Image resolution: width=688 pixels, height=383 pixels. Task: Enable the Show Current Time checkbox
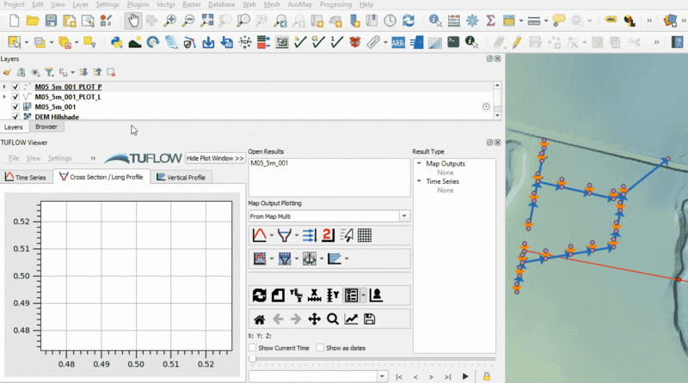pos(253,348)
